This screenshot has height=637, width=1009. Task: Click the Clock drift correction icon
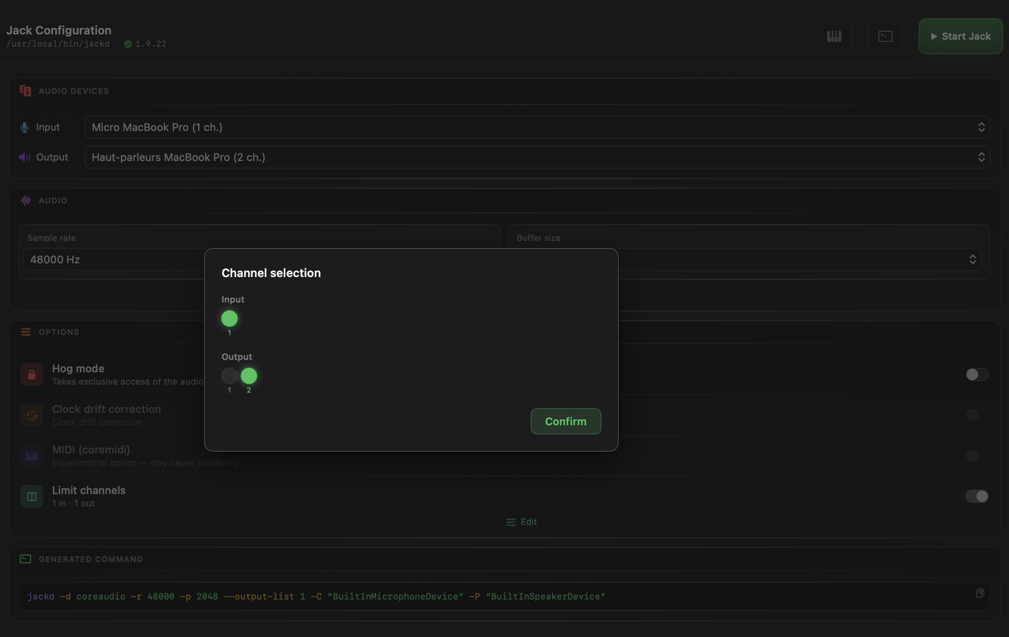tap(32, 415)
